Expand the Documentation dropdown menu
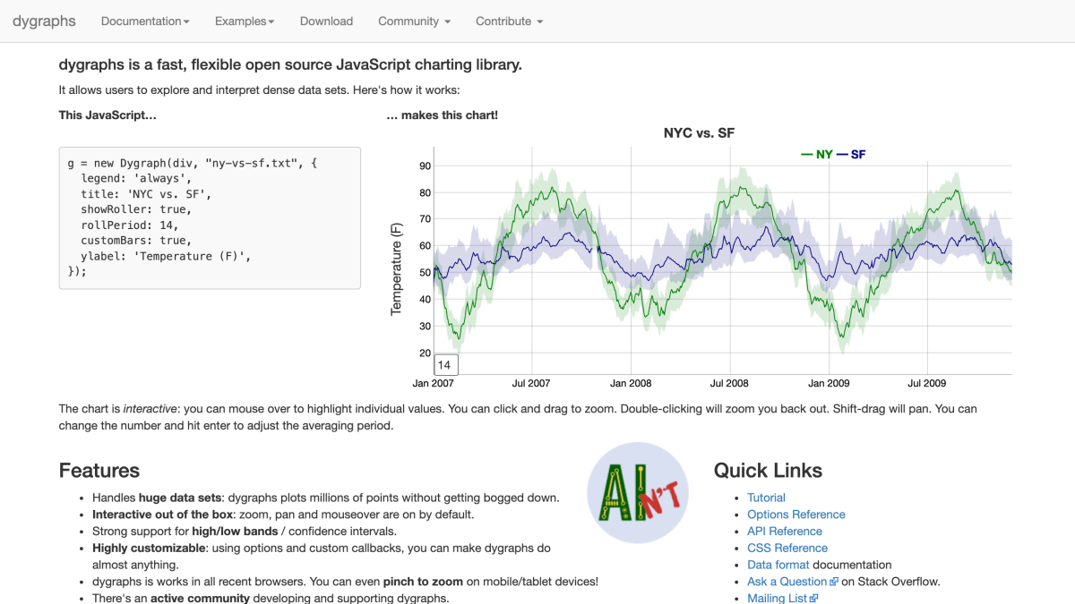 coord(145,21)
